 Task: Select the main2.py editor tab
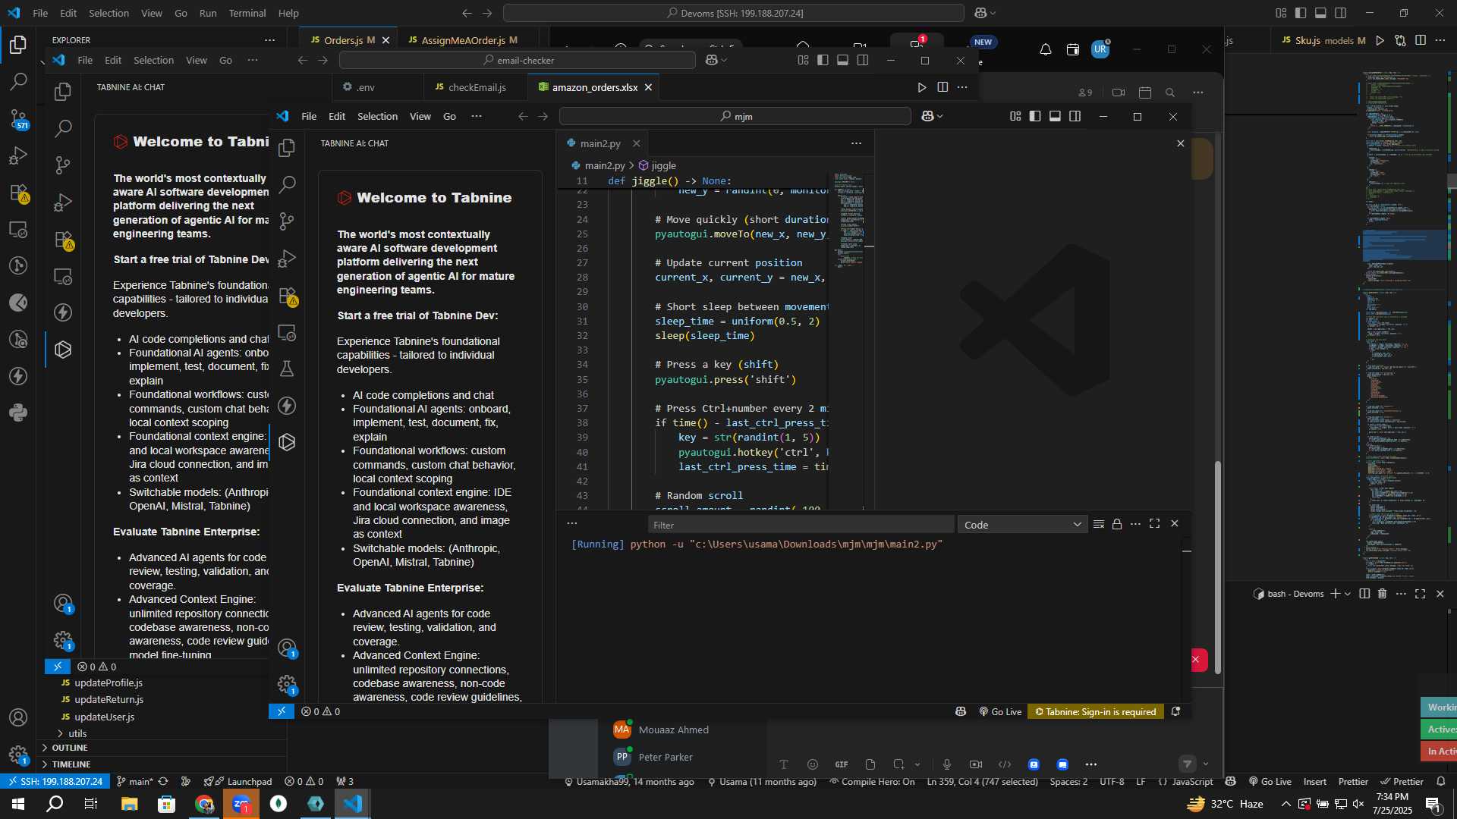coord(600,143)
